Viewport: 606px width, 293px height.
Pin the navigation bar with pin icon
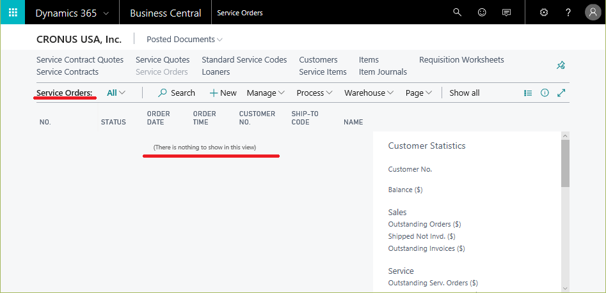click(x=561, y=66)
